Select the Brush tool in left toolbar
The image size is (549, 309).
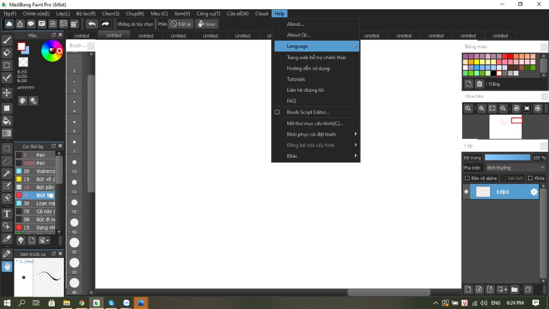(x=6, y=40)
